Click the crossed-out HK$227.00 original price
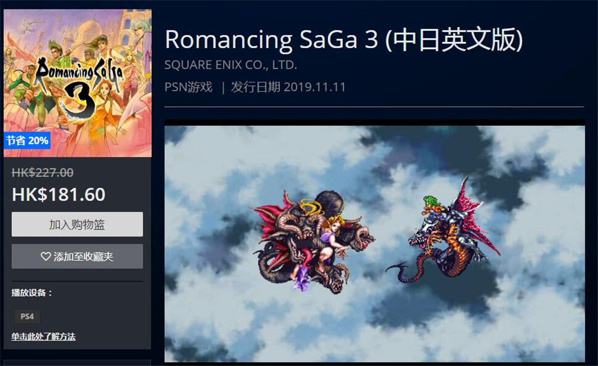 coord(43,173)
